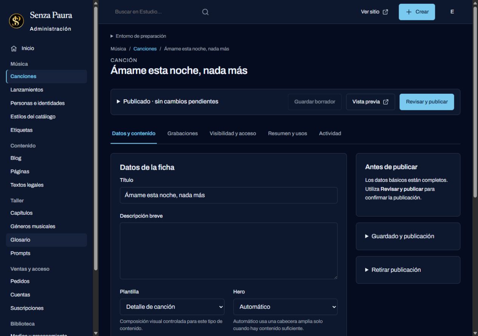Open Cuentas in the sidebar
This screenshot has width=478, height=336.
[46, 295]
